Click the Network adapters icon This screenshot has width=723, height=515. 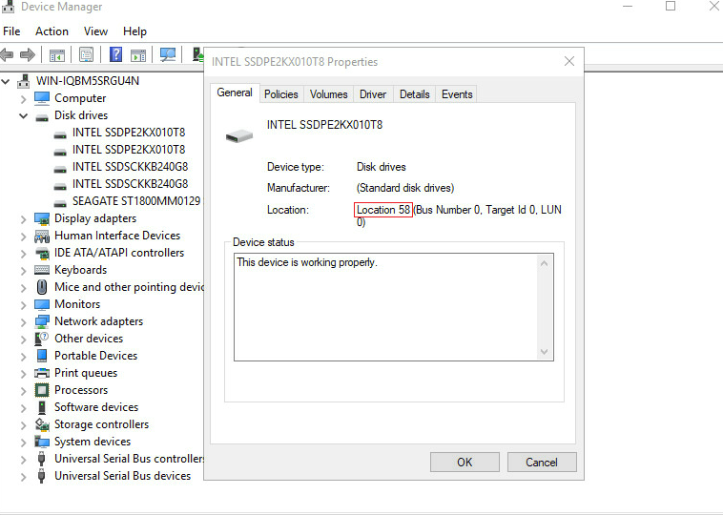pos(42,321)
